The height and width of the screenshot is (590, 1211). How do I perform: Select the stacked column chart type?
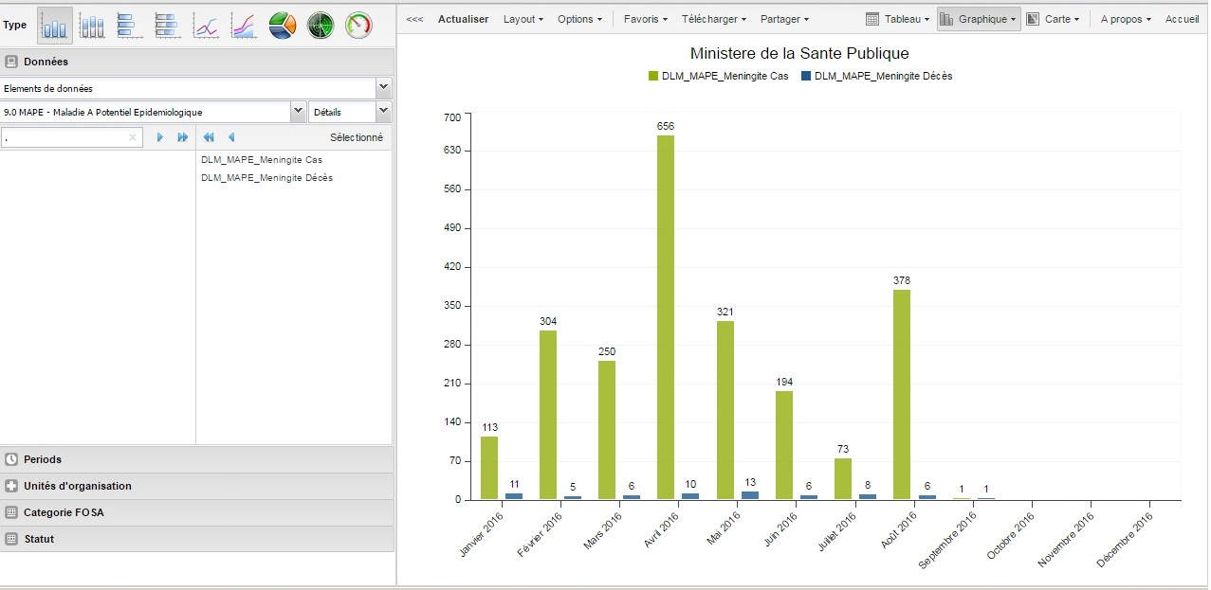click(x=92, y=26)
